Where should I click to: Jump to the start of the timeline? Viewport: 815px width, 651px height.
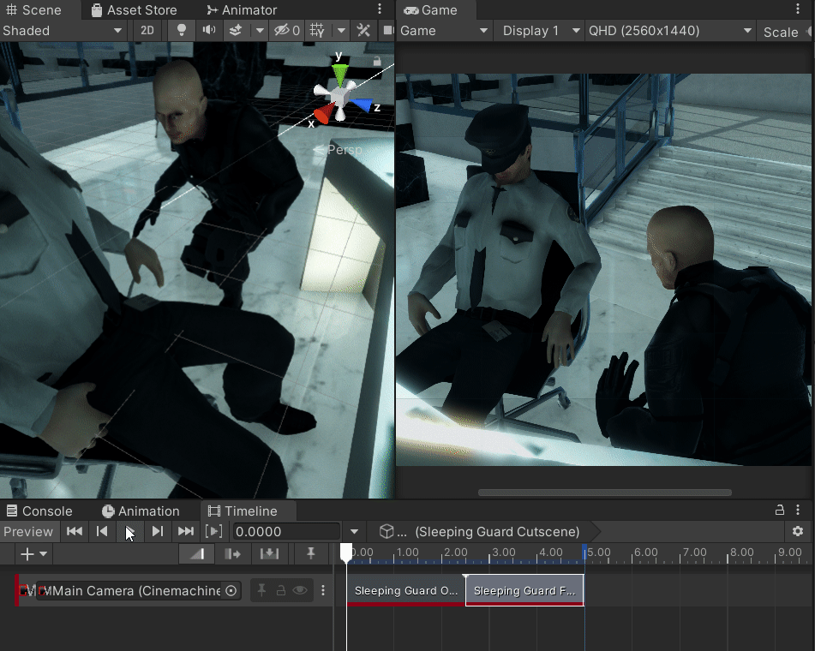75,531
